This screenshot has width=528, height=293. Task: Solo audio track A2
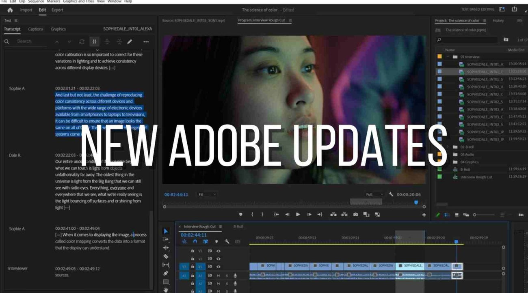(x=227, y=283)
